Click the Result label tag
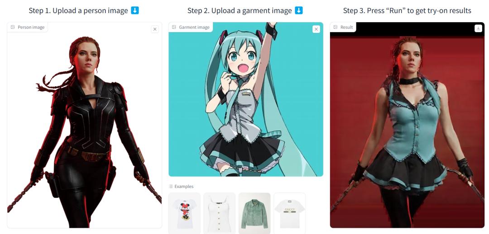 pyautogui.click(x=343, y=27)
